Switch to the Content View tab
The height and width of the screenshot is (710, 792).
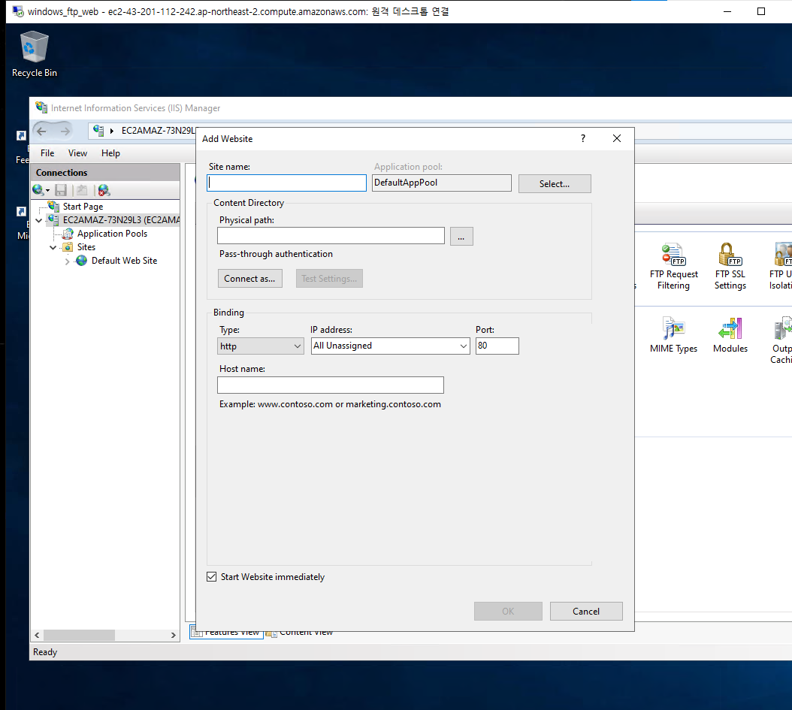300,633
